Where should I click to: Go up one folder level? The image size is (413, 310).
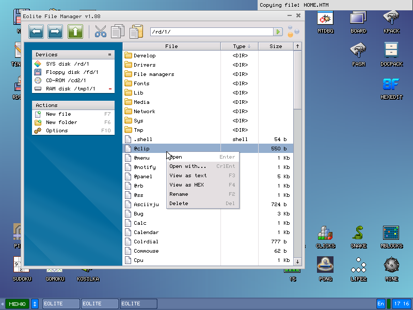(75, 32)
